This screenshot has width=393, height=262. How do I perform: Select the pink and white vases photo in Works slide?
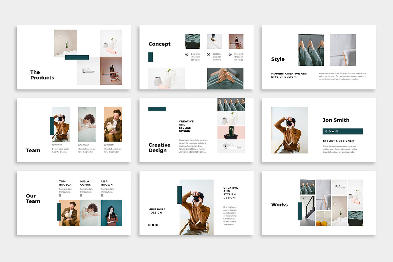[x=355, y=195]
